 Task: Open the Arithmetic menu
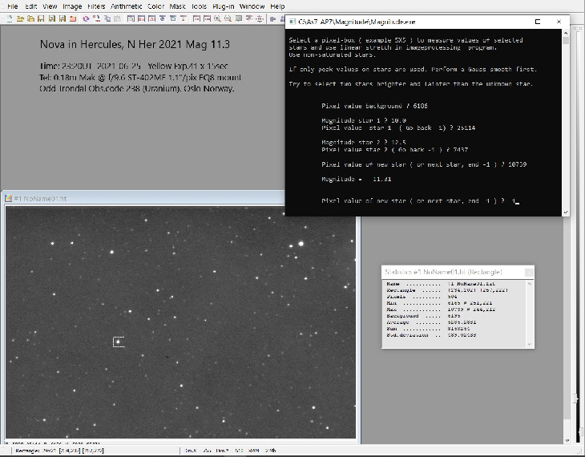(127, 6)
